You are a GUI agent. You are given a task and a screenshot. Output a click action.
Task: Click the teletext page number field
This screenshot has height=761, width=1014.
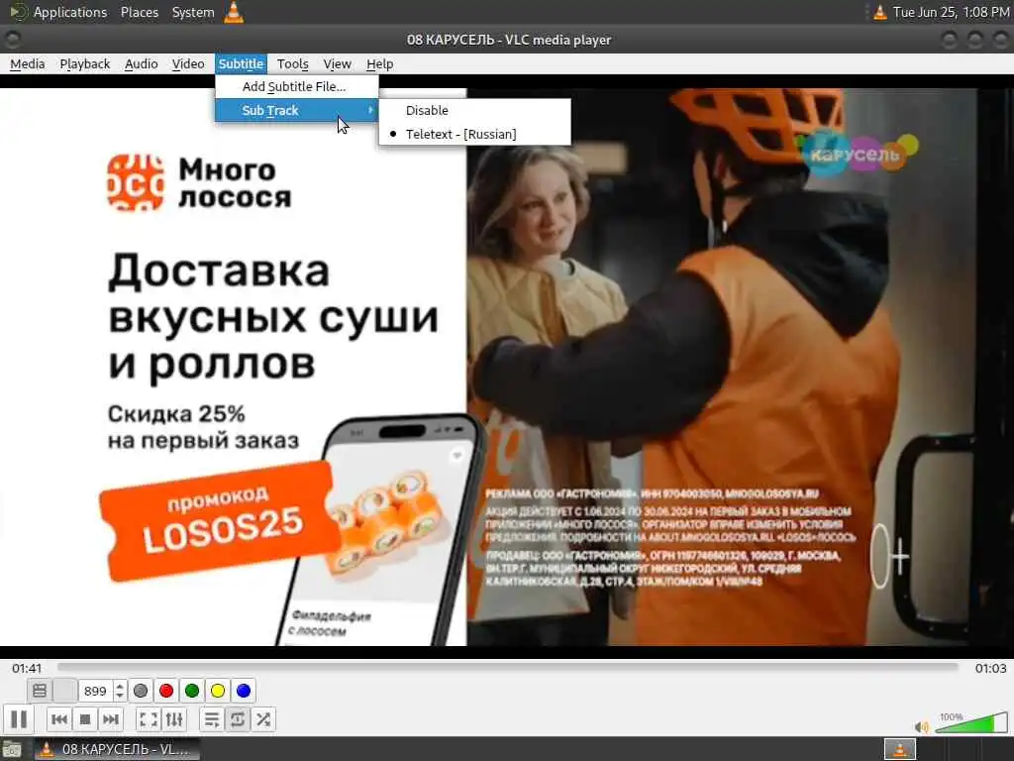(96, 691)
